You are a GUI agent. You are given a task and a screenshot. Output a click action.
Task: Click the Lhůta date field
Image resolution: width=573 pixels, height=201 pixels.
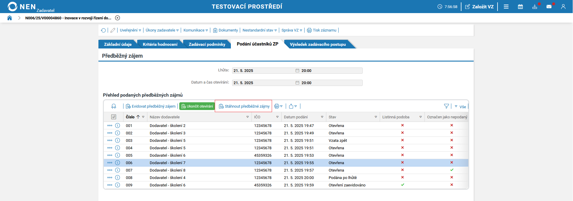tap(263, 71)
